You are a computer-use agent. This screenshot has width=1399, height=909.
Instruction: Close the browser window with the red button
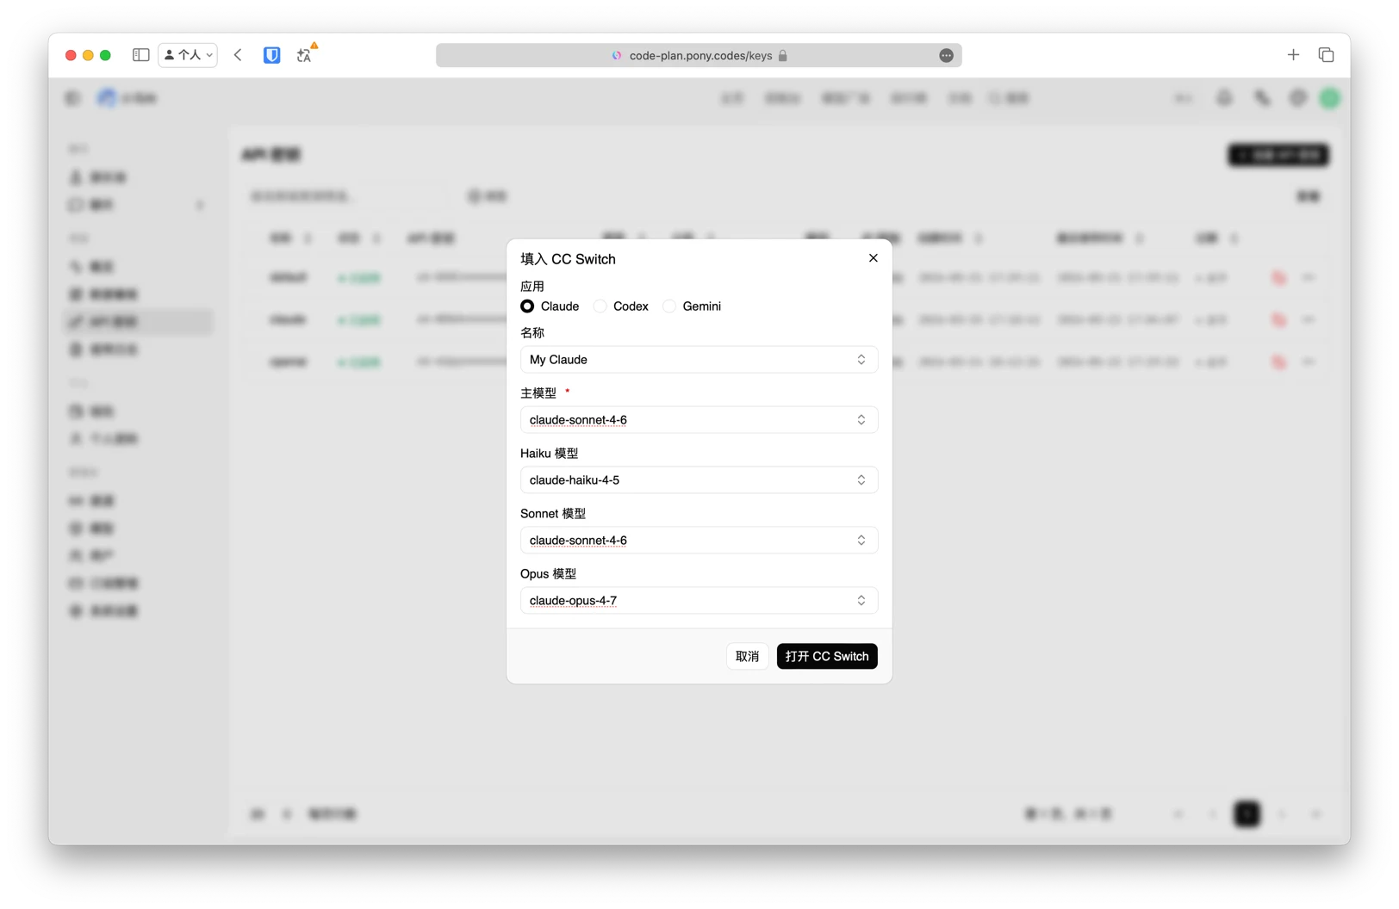[x=71, y=55]
